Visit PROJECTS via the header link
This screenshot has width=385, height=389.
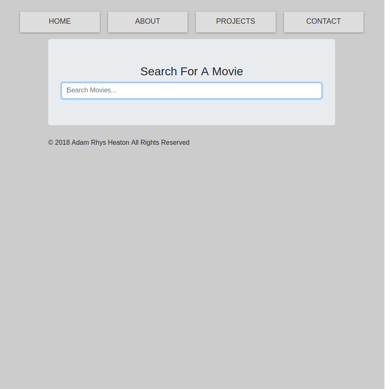pos(235,22)
